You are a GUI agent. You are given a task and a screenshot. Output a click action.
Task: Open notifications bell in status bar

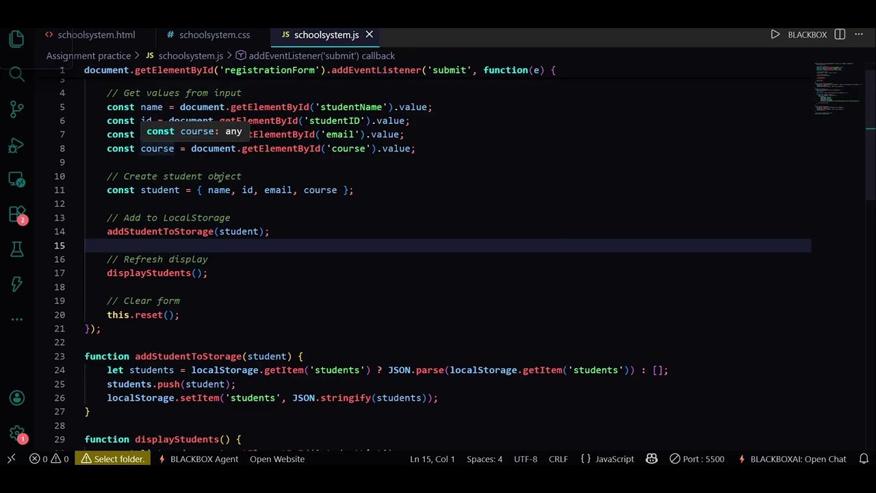point(864,459)
